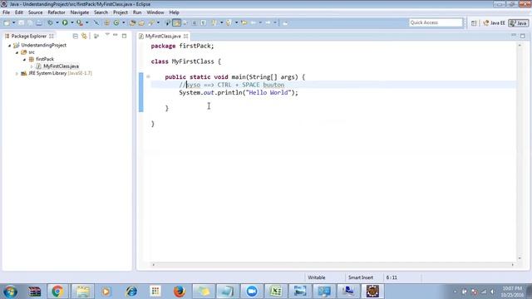Viewport: 532px width, 299px height.
Task: Open Firefox from the taskbar
Action: [x=180, y=292]
